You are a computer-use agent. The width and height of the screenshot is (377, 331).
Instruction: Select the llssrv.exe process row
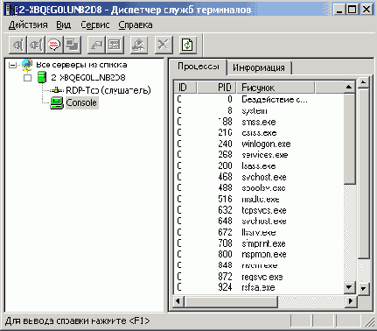pyautogui.click(x=259, y=232)
